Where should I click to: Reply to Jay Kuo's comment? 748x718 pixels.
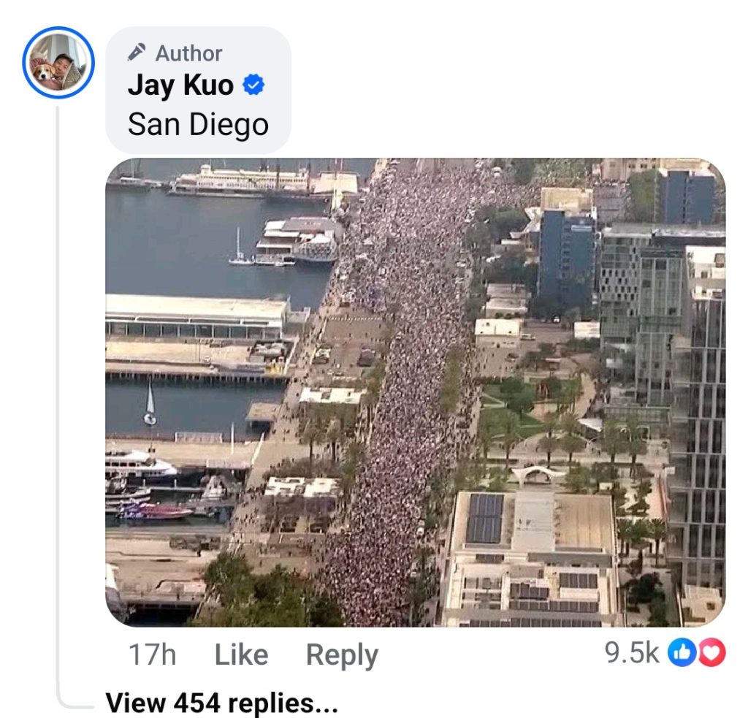(342, 655)
